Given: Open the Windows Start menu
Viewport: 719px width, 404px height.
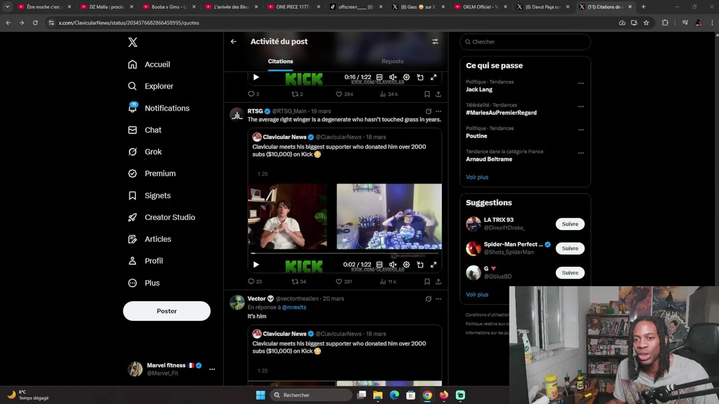Looking at the screenshot, I should tap(261, 395).
